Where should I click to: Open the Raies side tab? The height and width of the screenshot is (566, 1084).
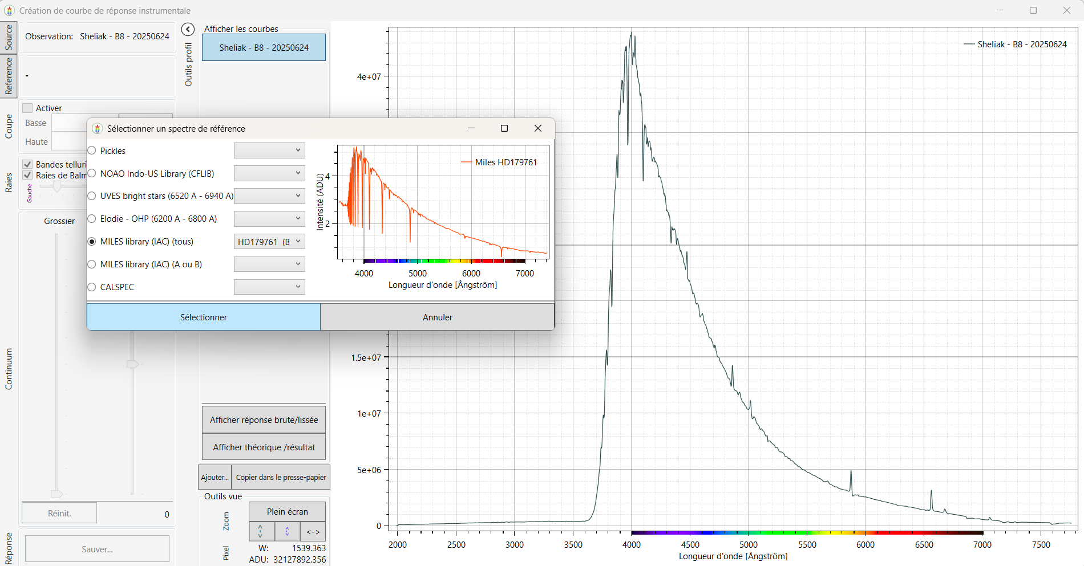coord(9,182)
